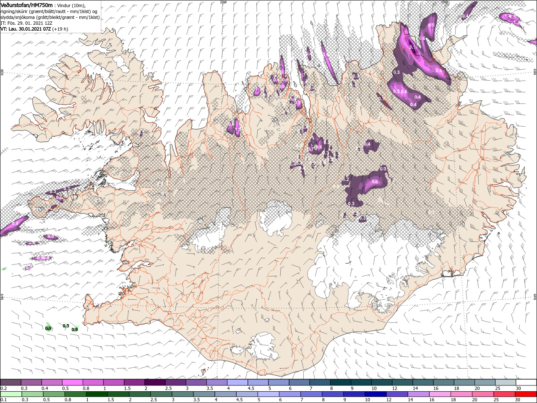Pick upper scale swatch between 0.5 and 0.8
Image resolution: width=537 pixels, height=403 pixels.
pos(72,382)
